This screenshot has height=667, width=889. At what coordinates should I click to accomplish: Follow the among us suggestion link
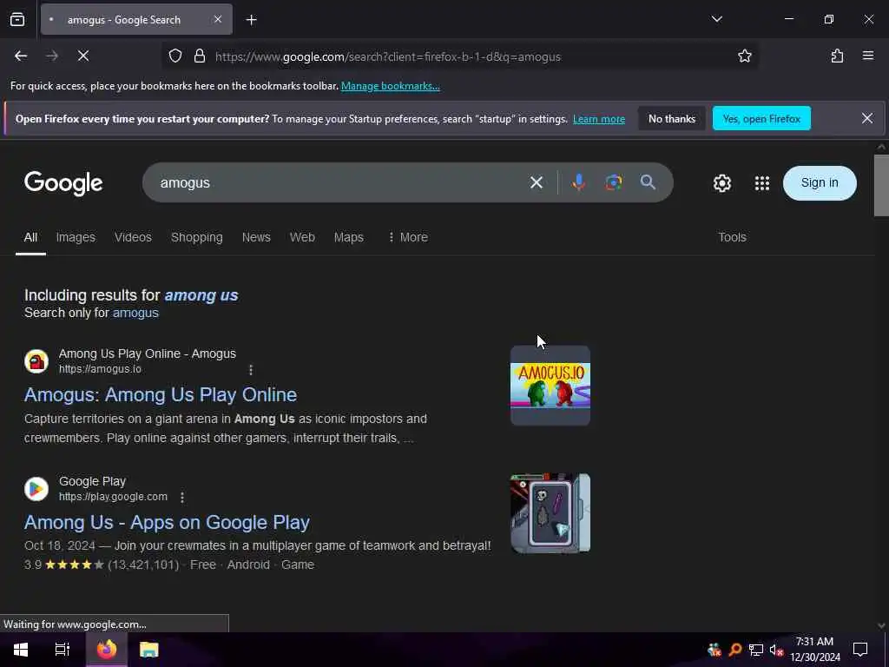[201, 295]
